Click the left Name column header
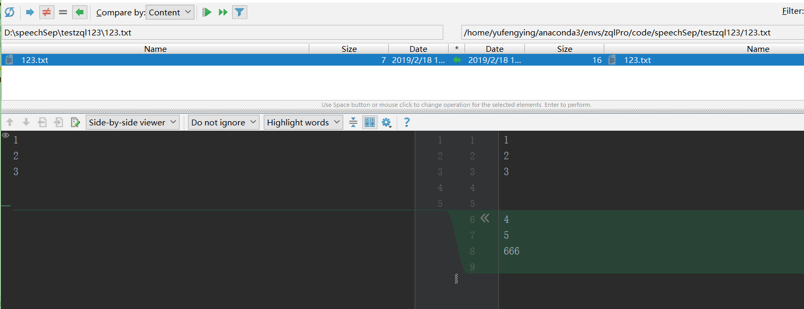Viewport: 804px width, 309px height. pos(155,49)
